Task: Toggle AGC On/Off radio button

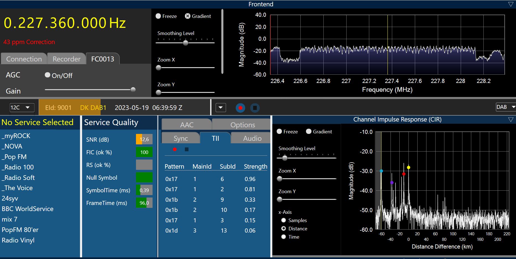Action: click(x=48, y=75)
